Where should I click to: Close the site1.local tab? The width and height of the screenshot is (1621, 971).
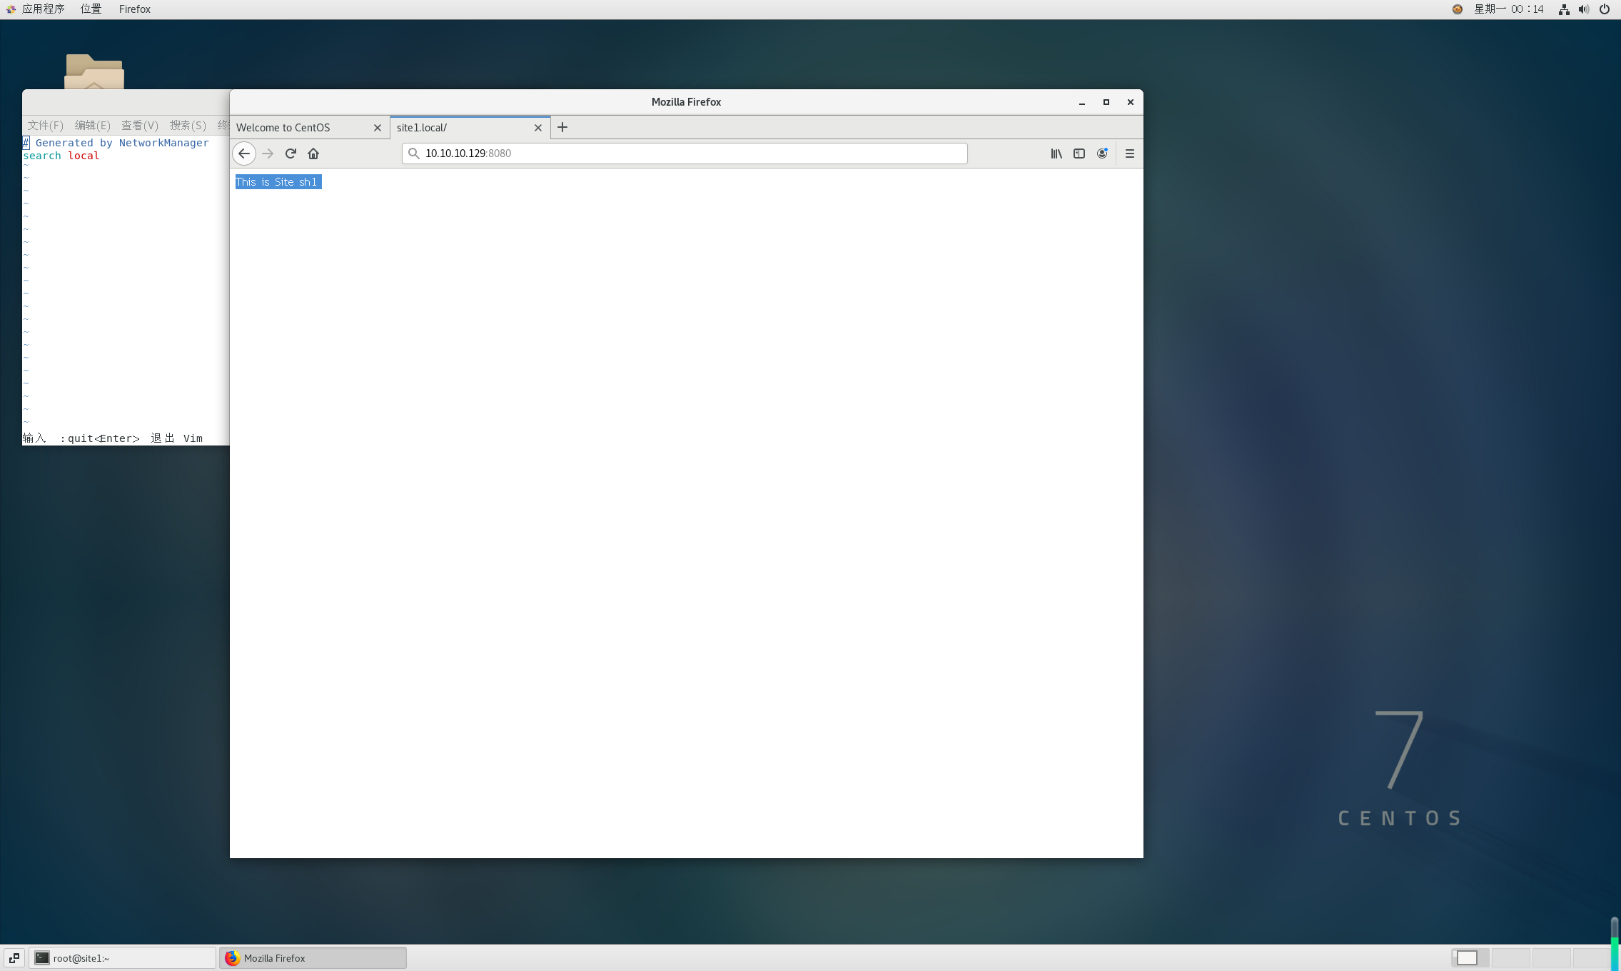(x=538, y=128)
